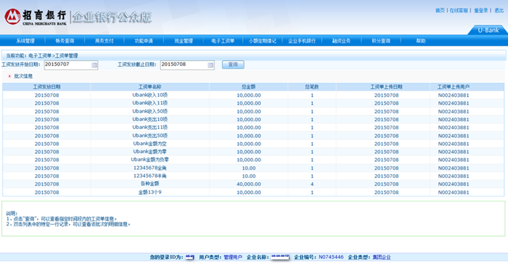Click the 集团企业 enterprise type link

381,257
